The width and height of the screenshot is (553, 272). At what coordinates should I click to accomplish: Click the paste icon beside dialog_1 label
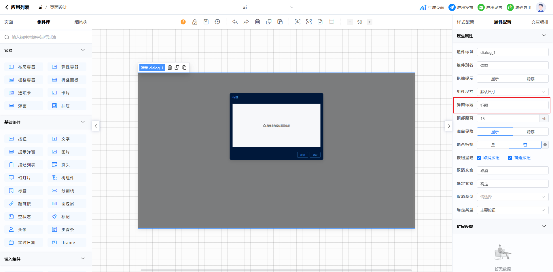click(184, 68)
